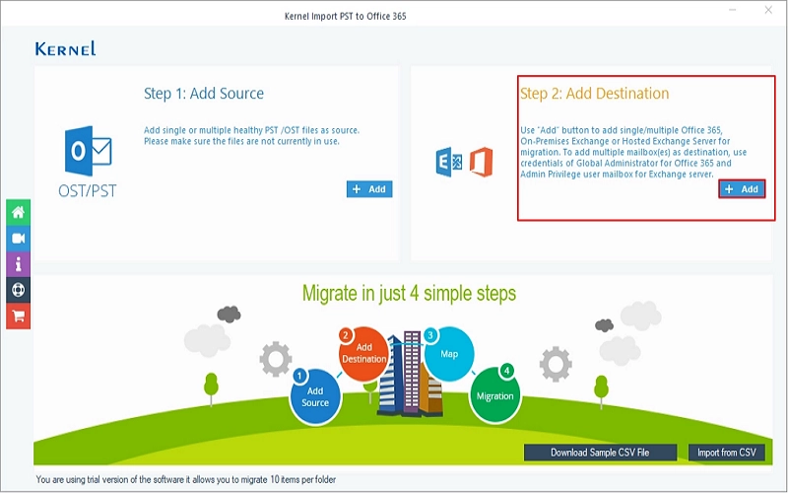Click Import from CSV button
Screen dimensions: 788x493
click(x=727, y=453)
